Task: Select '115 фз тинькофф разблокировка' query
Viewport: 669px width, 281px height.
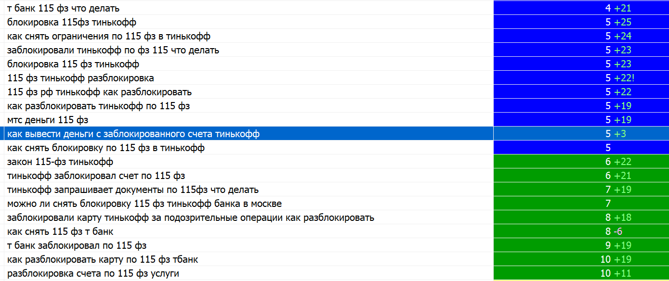Action: [80, 78]
